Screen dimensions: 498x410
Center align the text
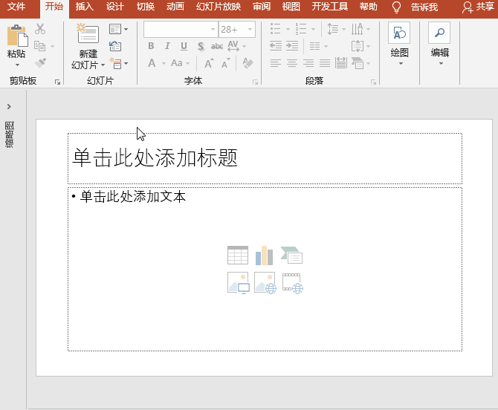point(292,63)
